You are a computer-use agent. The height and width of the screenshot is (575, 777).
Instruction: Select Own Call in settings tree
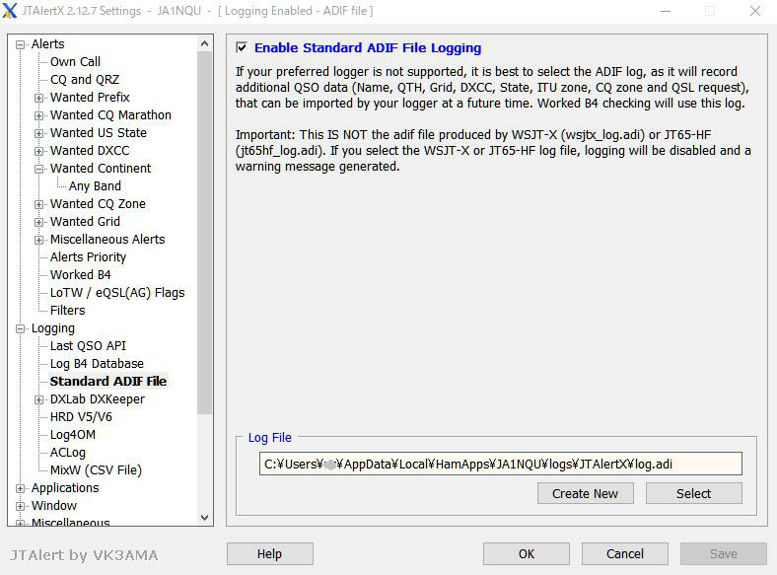[x=75, y=62]
